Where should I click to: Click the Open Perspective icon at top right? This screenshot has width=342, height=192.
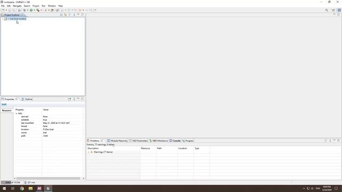coord(333,10)
